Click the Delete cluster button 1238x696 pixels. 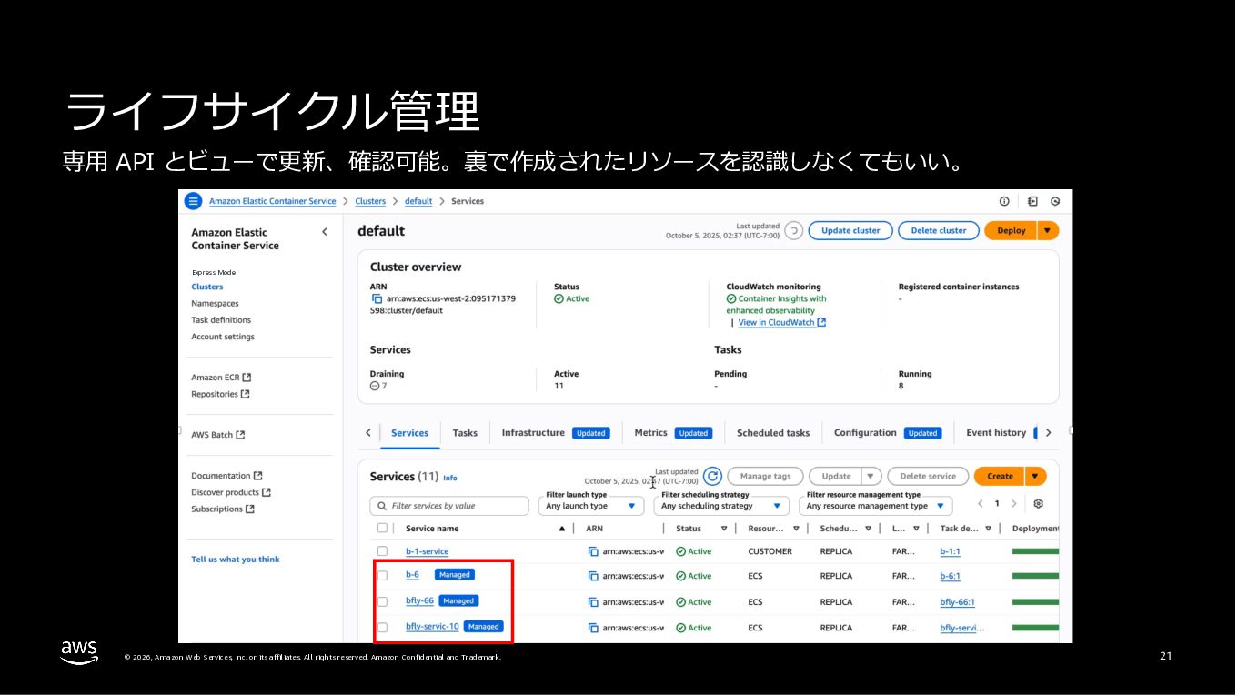tap(939, 231)
